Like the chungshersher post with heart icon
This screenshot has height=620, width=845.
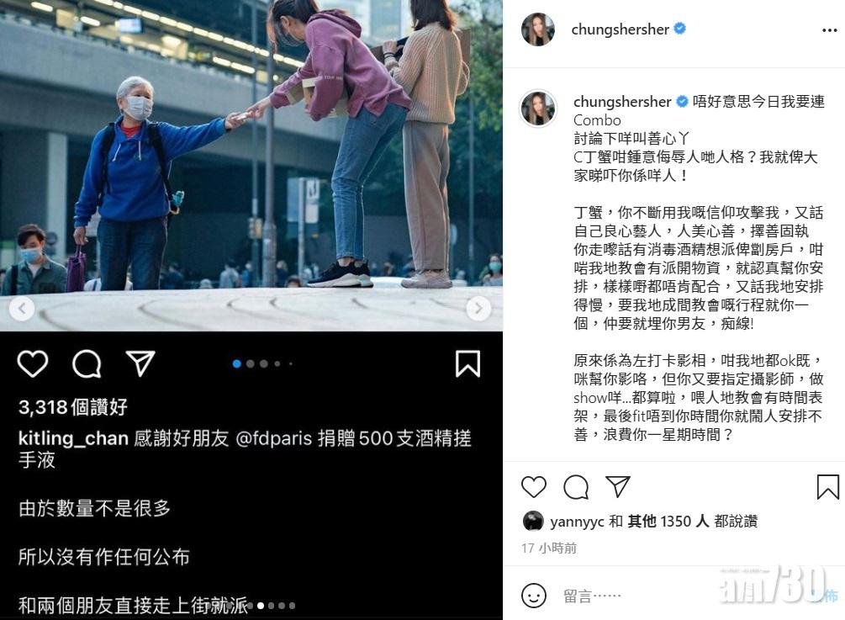534,487
